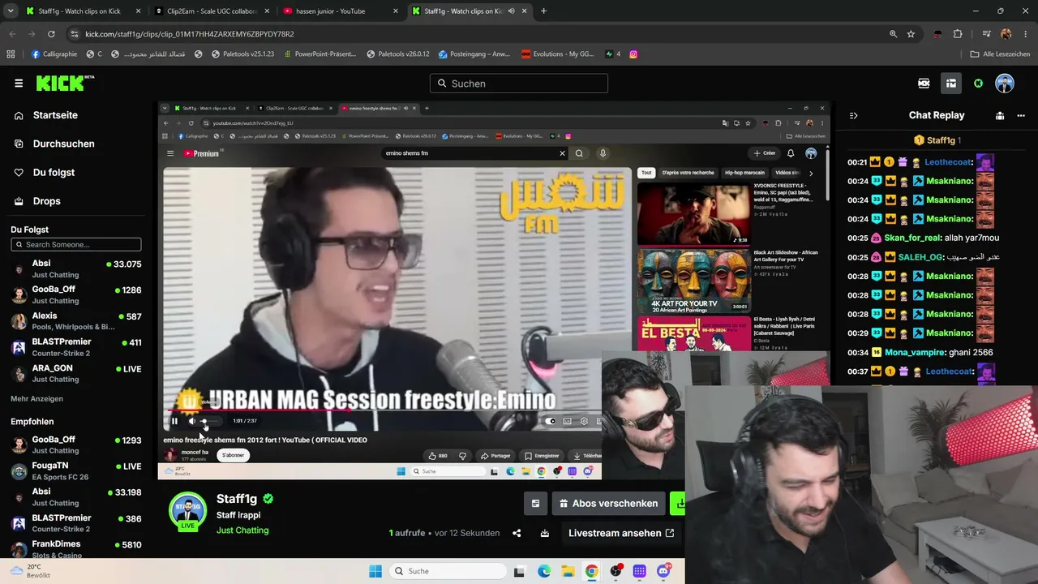1038x584 pixels.
Task: Open the Extensions puzzle icon
Action: (958, 34)
